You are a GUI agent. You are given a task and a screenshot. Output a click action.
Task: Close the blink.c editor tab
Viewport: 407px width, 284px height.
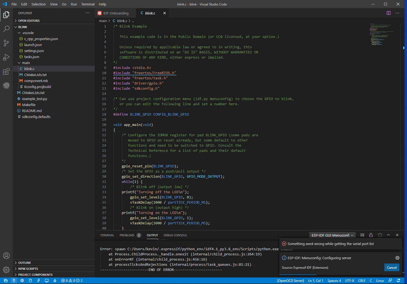(x=165, y=13)
